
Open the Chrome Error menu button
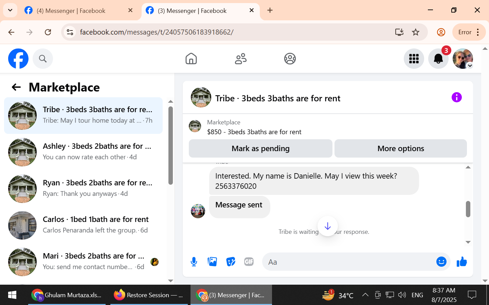coord(469,32)
